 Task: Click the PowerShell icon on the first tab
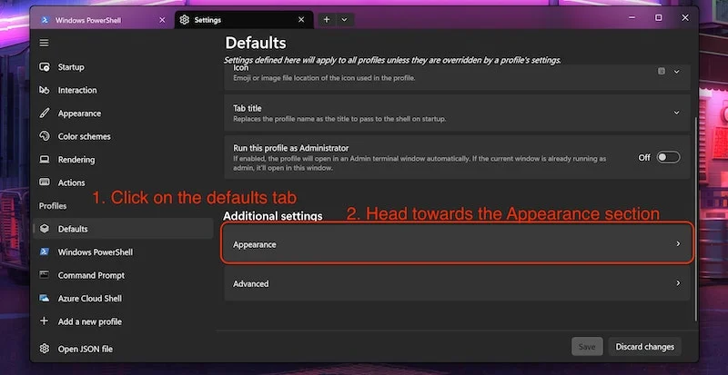click(x=45, y=20)
